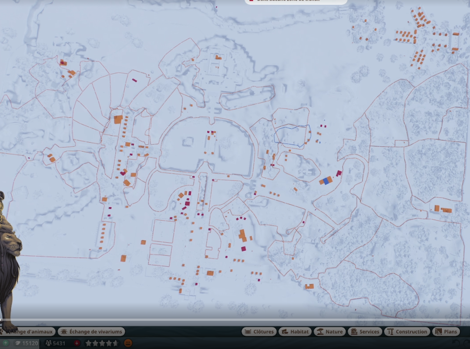Open the Construction build menu

407,332
